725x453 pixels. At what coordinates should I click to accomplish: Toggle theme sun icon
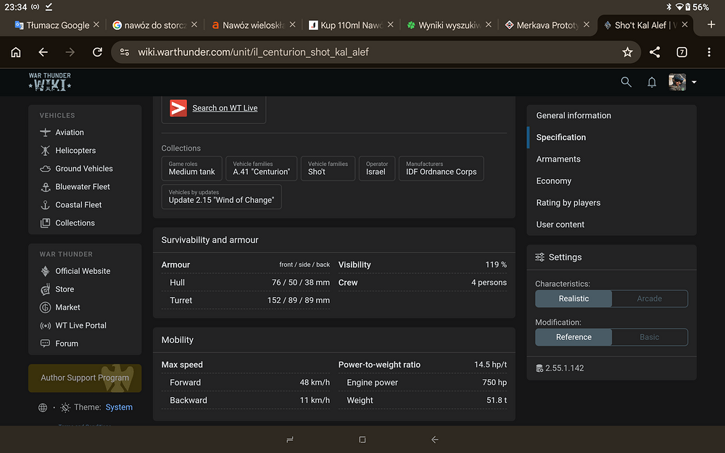click(66, 407)
